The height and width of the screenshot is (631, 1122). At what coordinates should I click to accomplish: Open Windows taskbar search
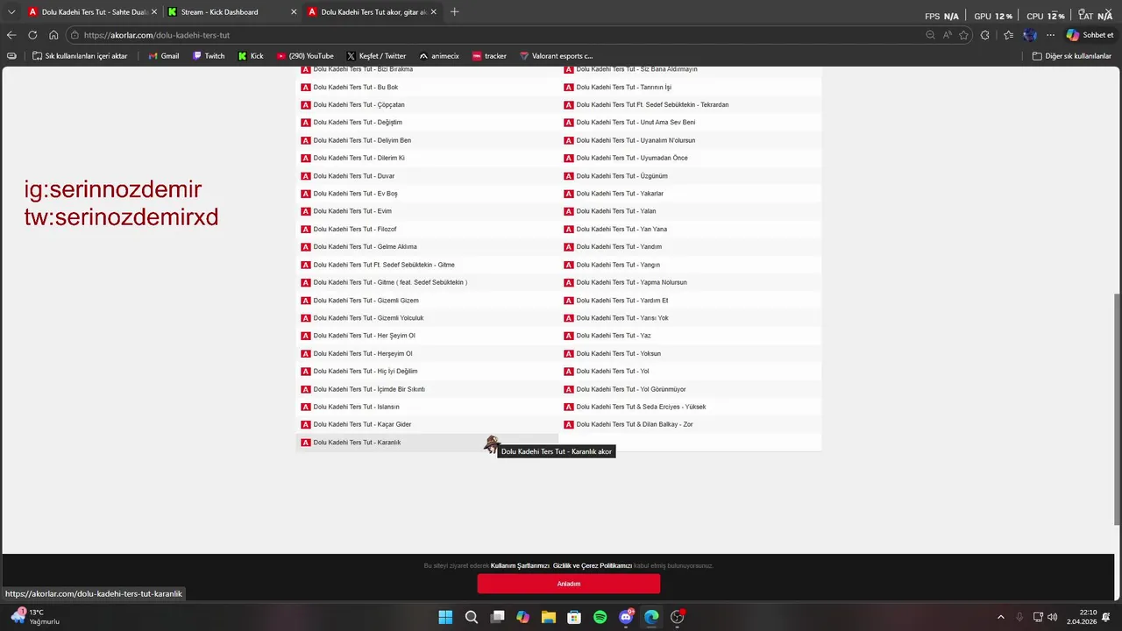(472, 617)
